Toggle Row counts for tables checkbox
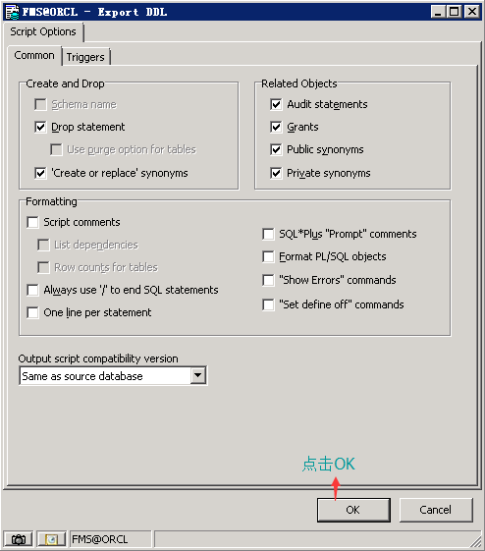The image size is (485, 551). click(x=43, y=267)
